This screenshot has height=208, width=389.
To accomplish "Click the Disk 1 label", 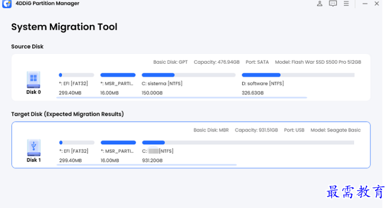I will tap(33, 160).
